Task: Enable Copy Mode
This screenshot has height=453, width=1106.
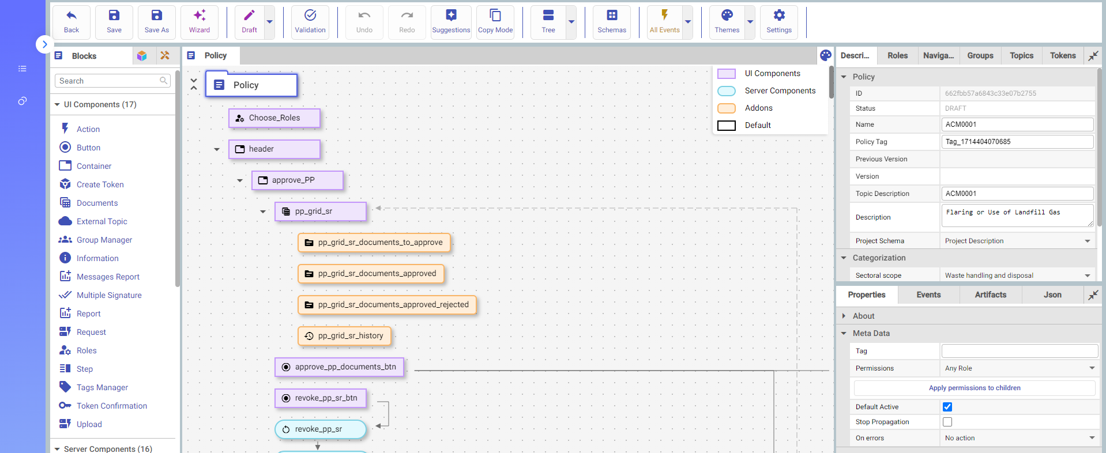Action: (495, 22)
